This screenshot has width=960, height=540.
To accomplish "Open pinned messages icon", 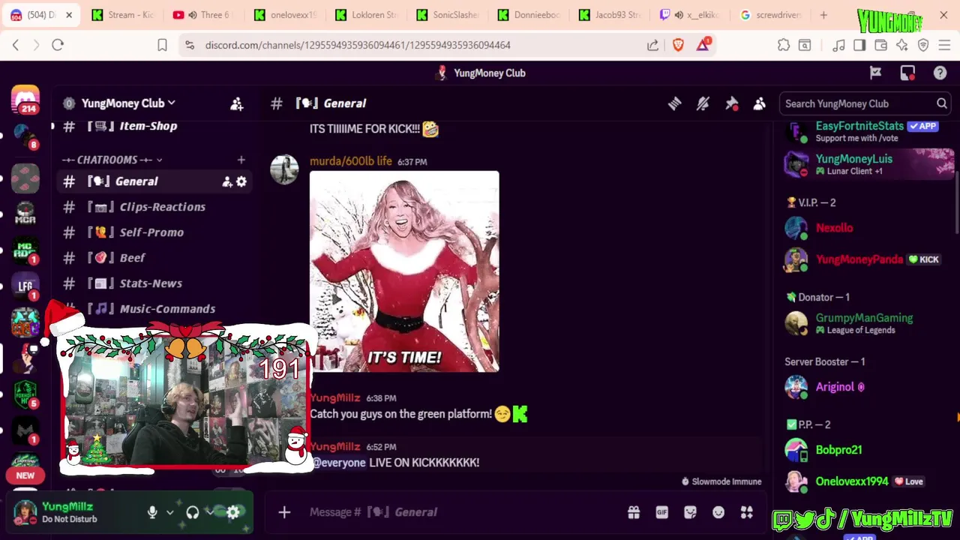I will (x=731, y=103).
